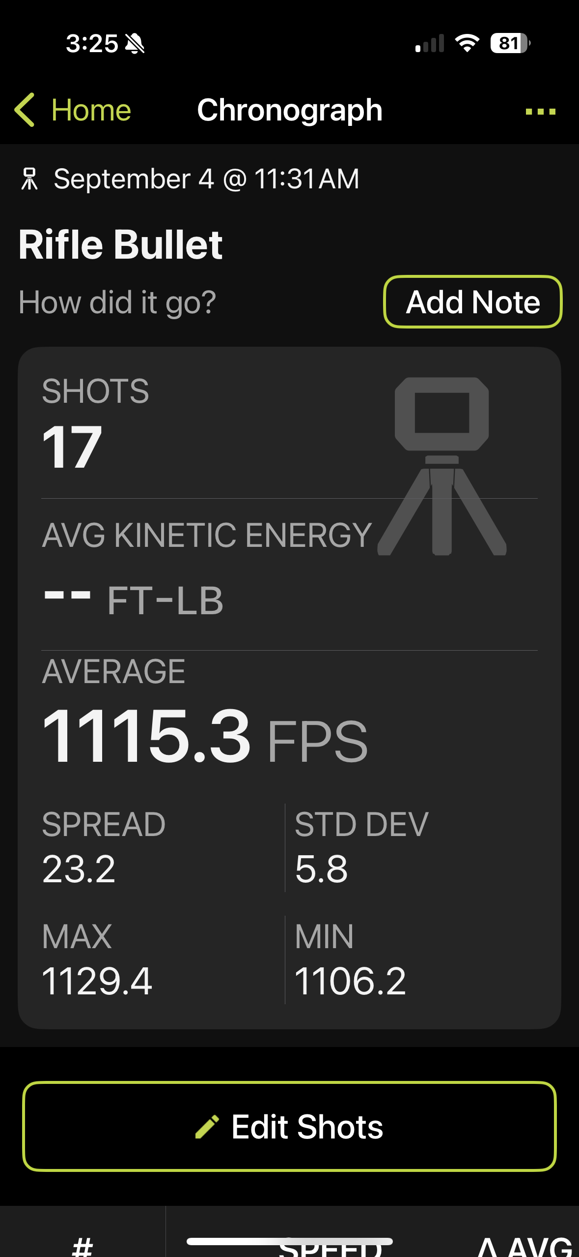The image size is (579, 1257).
Task: Select the SPEED column header
Action: click(330, 1247)
